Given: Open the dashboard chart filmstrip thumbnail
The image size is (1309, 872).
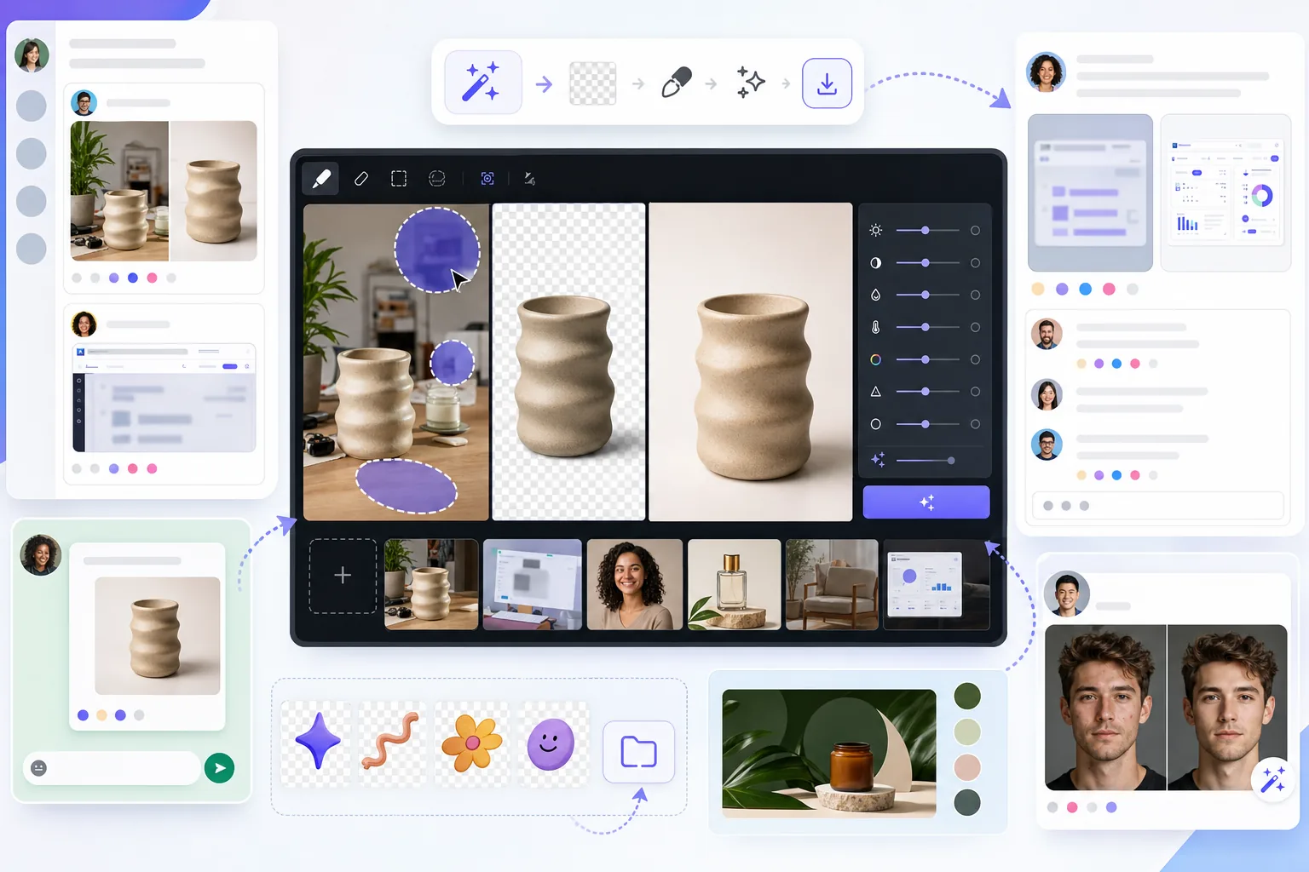Looking at the screenshot, I should (x=937, y=584).
